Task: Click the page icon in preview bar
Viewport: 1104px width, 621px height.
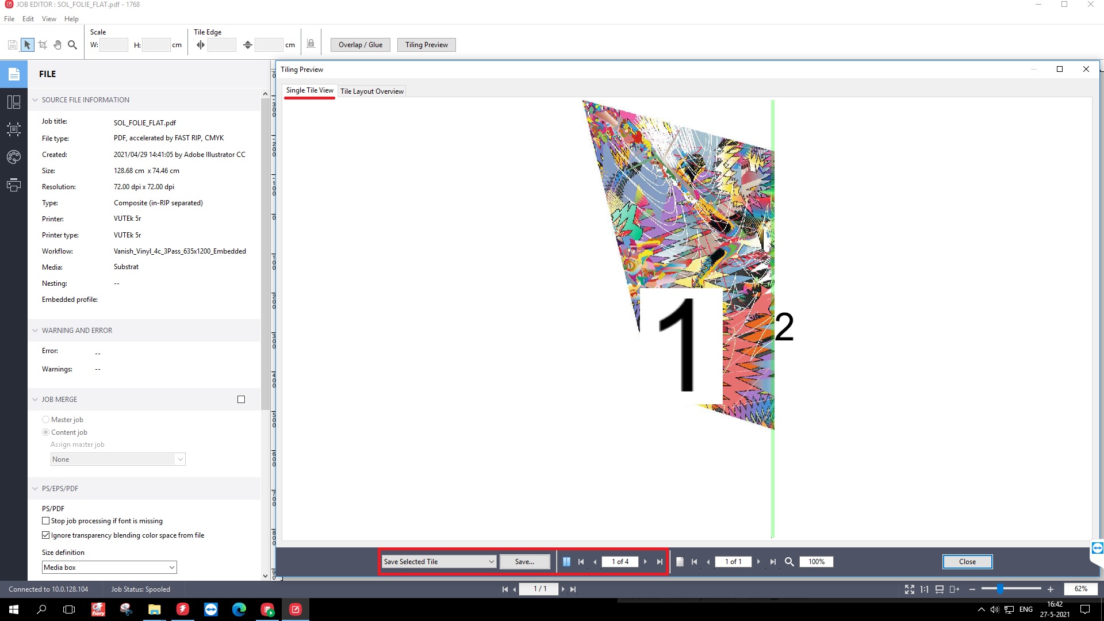Action: tap(680, 562)
